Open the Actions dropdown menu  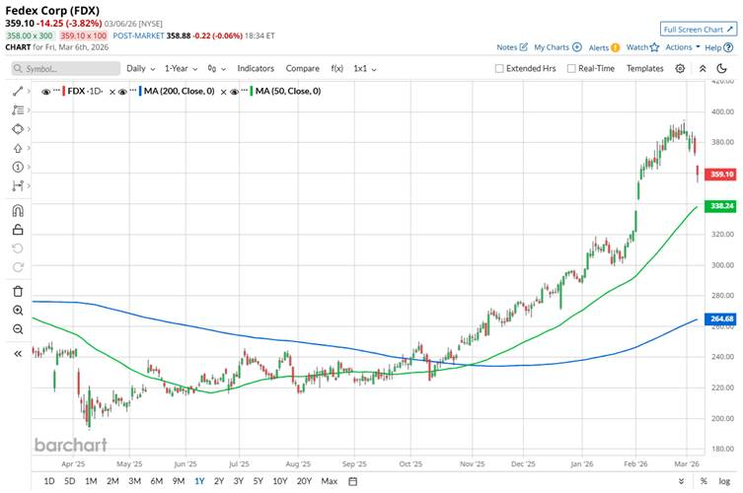coord(682,46)
